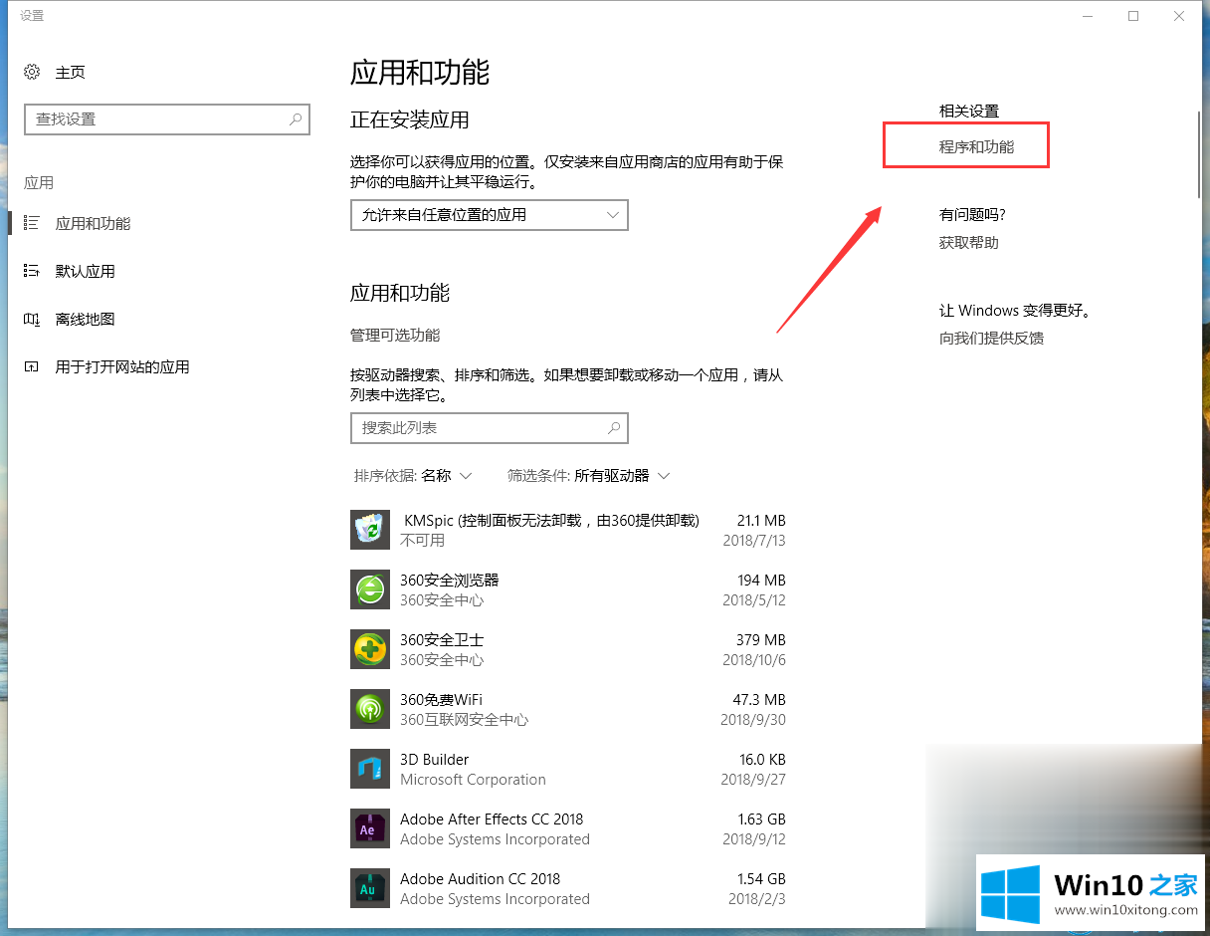Open the 筛选条件: 所有驱动器 dropdown
This screenshot has width=1210, height=936.
coord(589,476)
